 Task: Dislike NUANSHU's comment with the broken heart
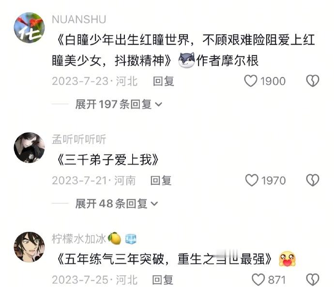point(313,81)
